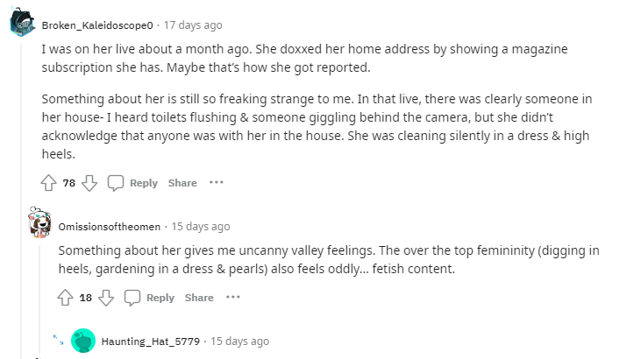Screen dimensions: 641x359
Task: Upvote Broken_Kaleidoscope0's comment
Action: [48, 183]
